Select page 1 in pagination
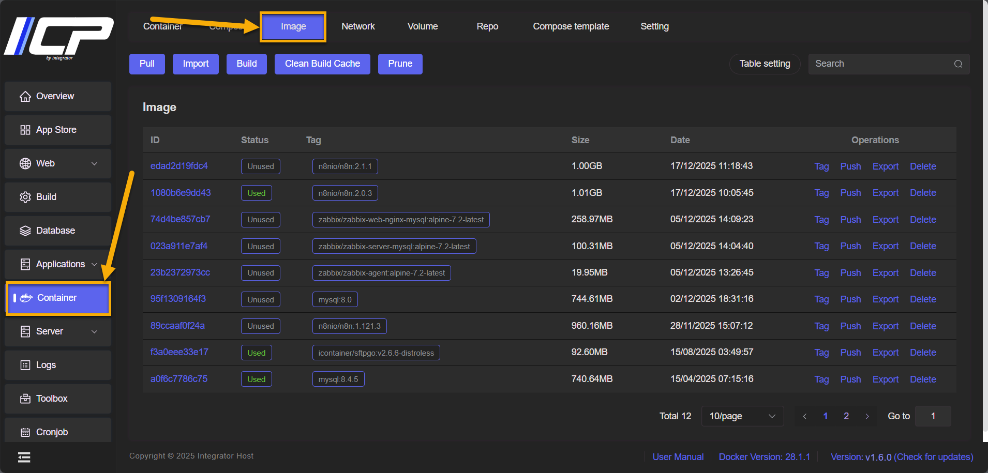Screen dimensions: 988x473 (x=826, y=416)
